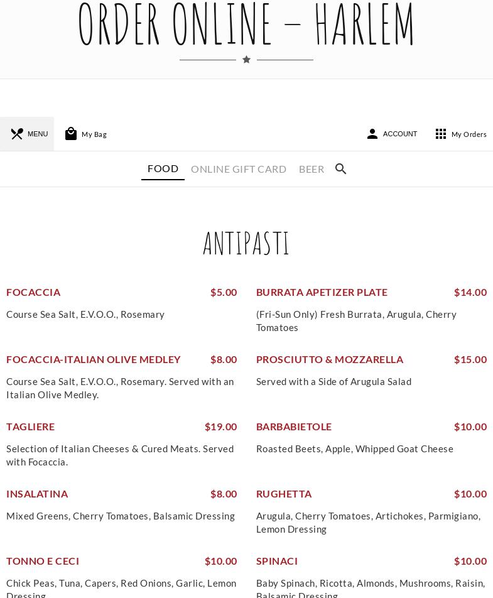Viewport: 493px width, 598px height.
Task: Open the Online Gift Card tab
Action: (239, 169)
